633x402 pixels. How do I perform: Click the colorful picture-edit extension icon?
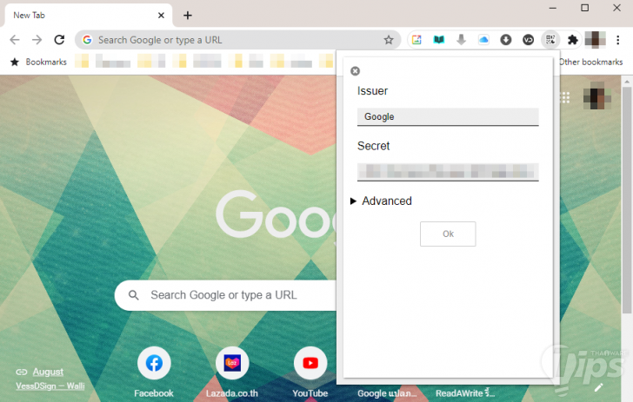tap(416, 40)
